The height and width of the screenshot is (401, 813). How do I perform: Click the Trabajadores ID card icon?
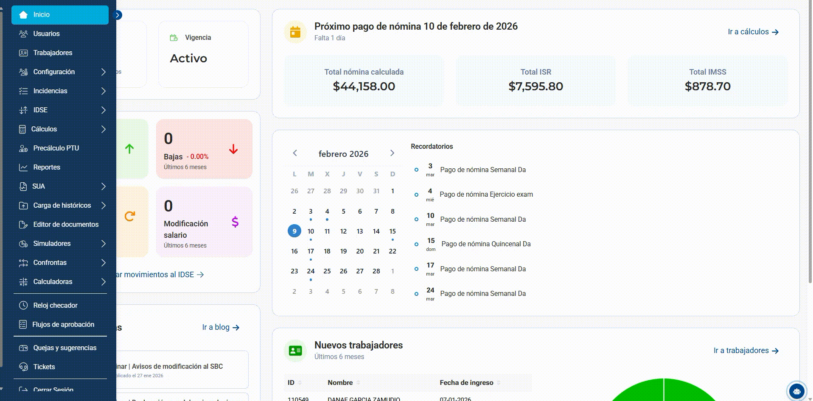tap(23, 53)
